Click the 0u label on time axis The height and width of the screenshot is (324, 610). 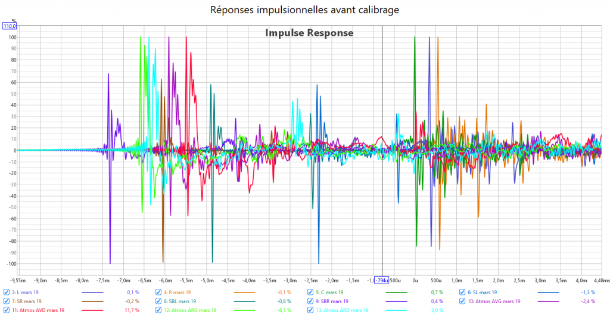415,280
